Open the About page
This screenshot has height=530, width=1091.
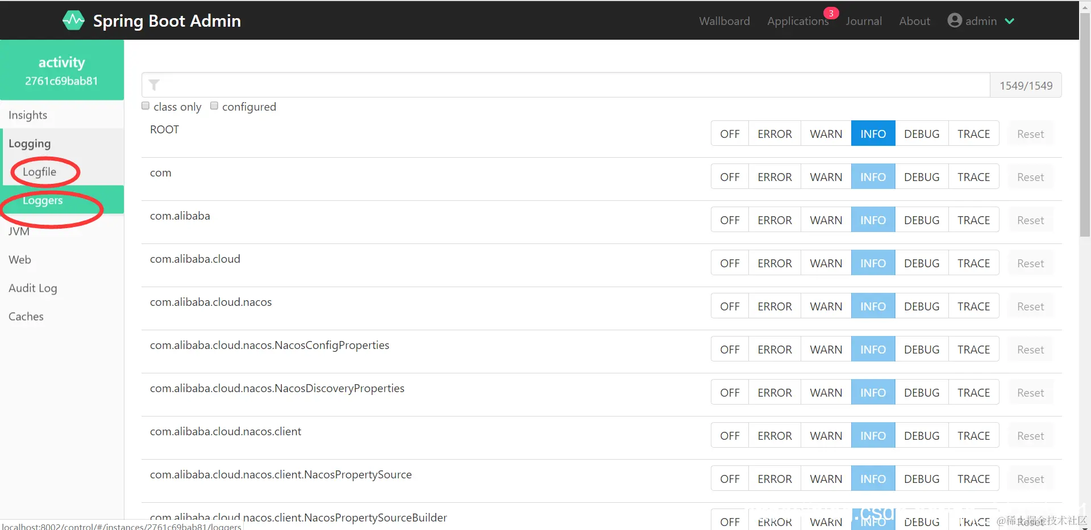(914, 21)
